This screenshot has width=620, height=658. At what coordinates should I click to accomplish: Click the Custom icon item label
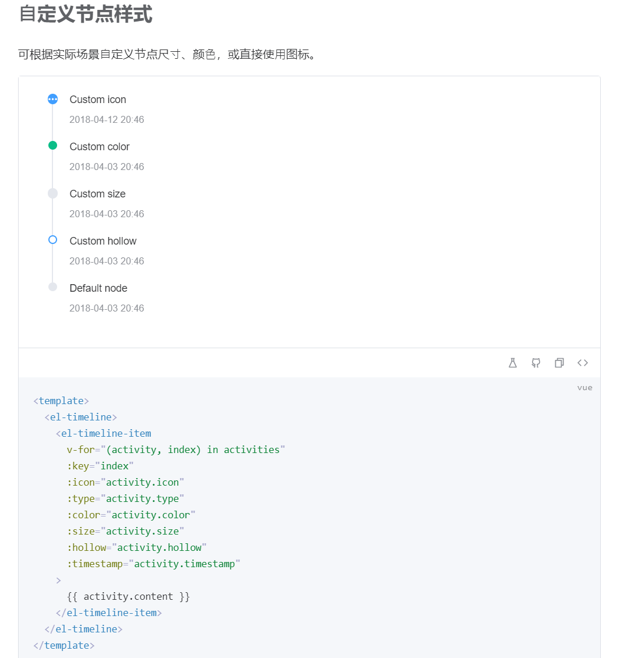pos(97,100)
